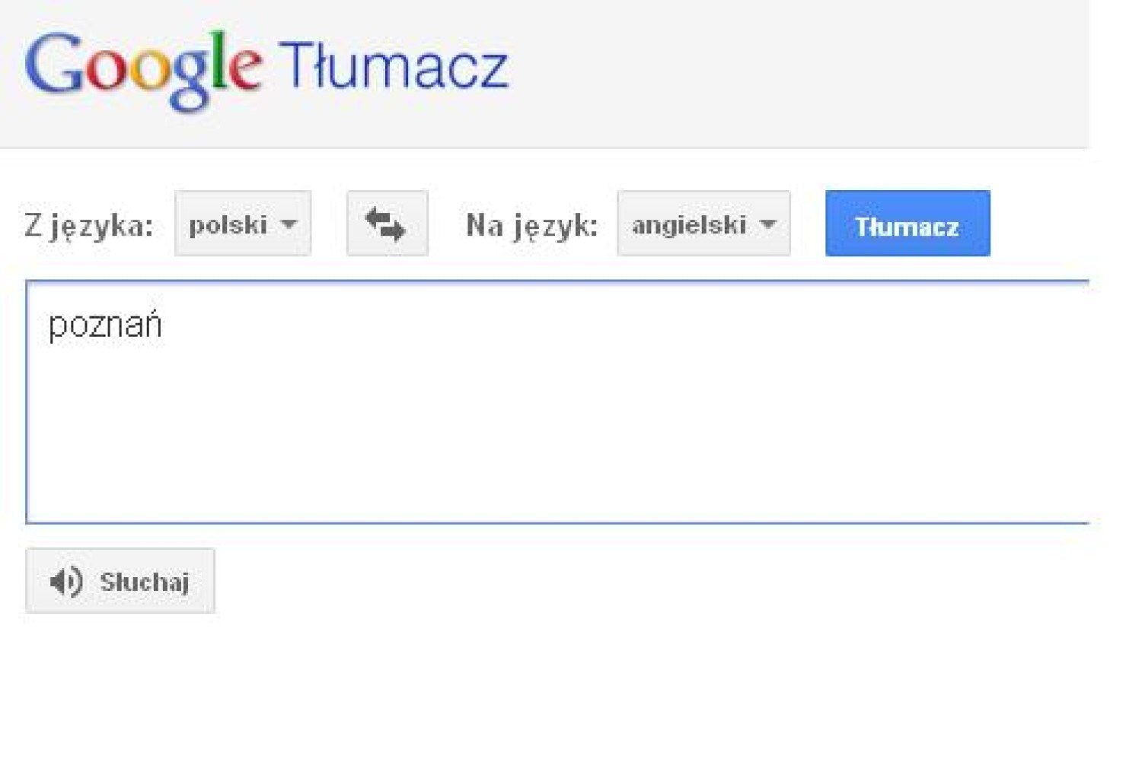1142x765 pixels.
Task: Click the arrow on the polski selector
Action: pos(289,224)
